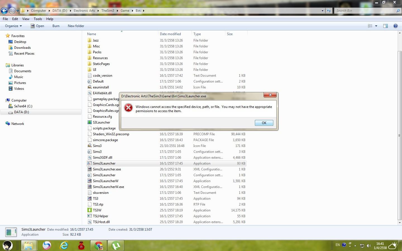Screen dimensions: 402x251
Task: Select the eauninstall file icon
Action: (89, 87)
